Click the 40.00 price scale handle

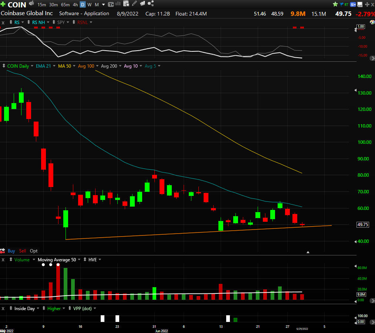[355, 241]
